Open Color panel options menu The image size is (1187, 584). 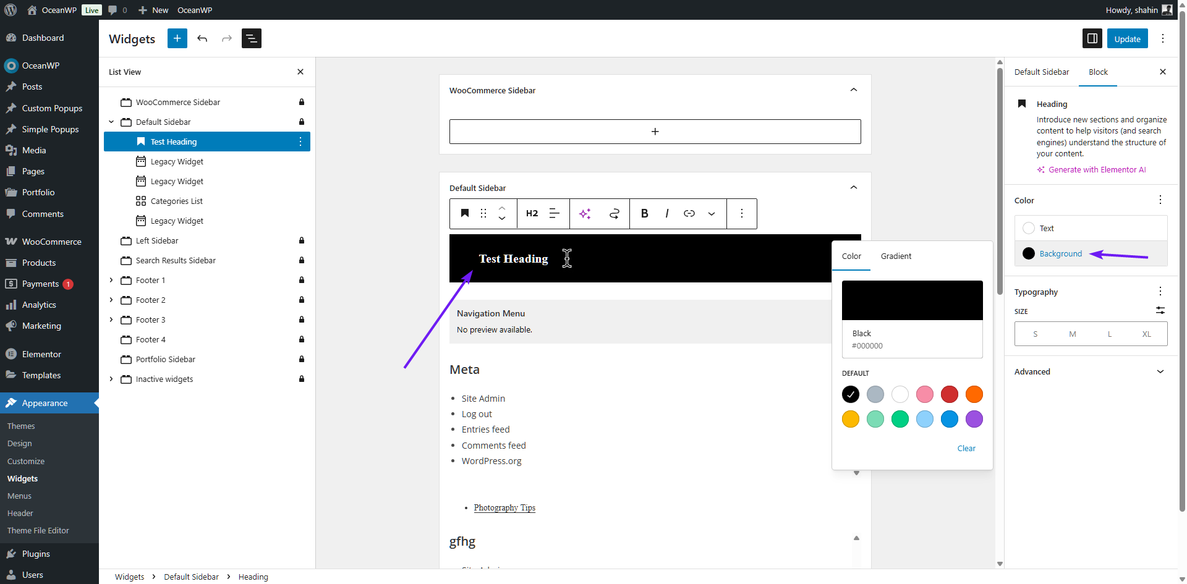1160,200
